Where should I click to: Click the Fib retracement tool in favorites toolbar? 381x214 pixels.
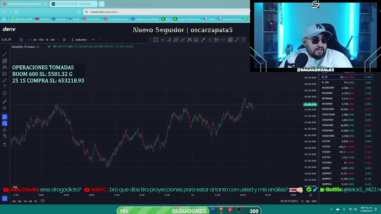(x=176, y=40)
